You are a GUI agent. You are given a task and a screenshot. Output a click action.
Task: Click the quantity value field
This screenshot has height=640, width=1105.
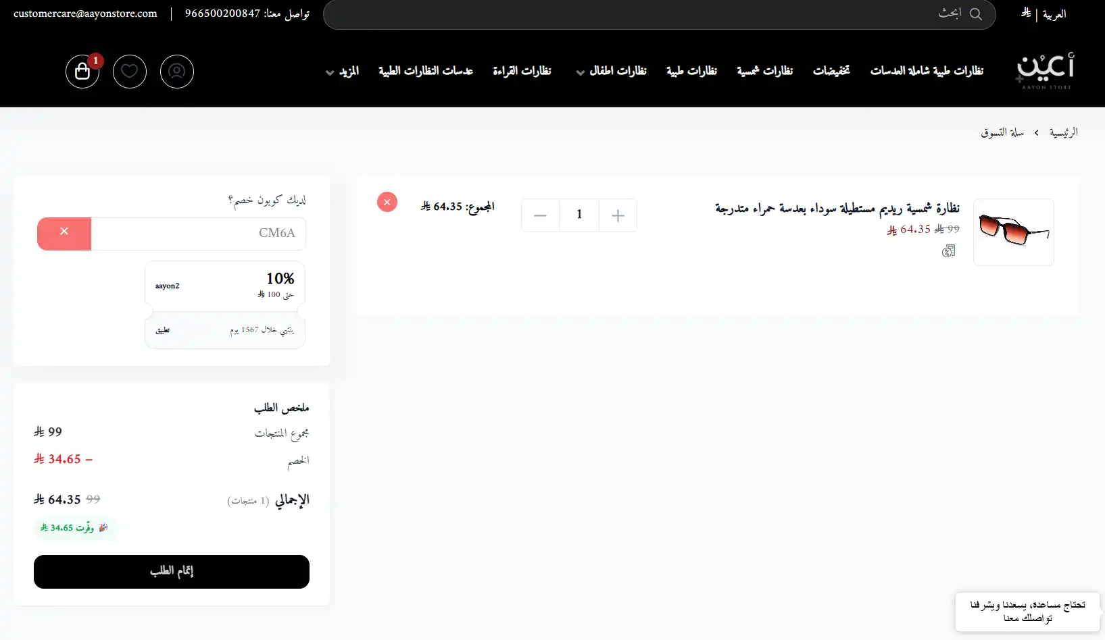(x=579, y=215)
